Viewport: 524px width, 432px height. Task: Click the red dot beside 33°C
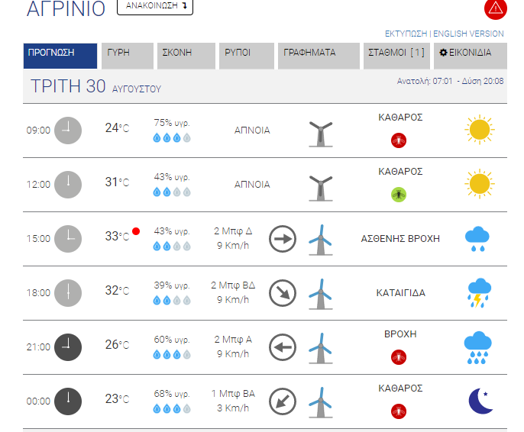click(x=136, y=231)
